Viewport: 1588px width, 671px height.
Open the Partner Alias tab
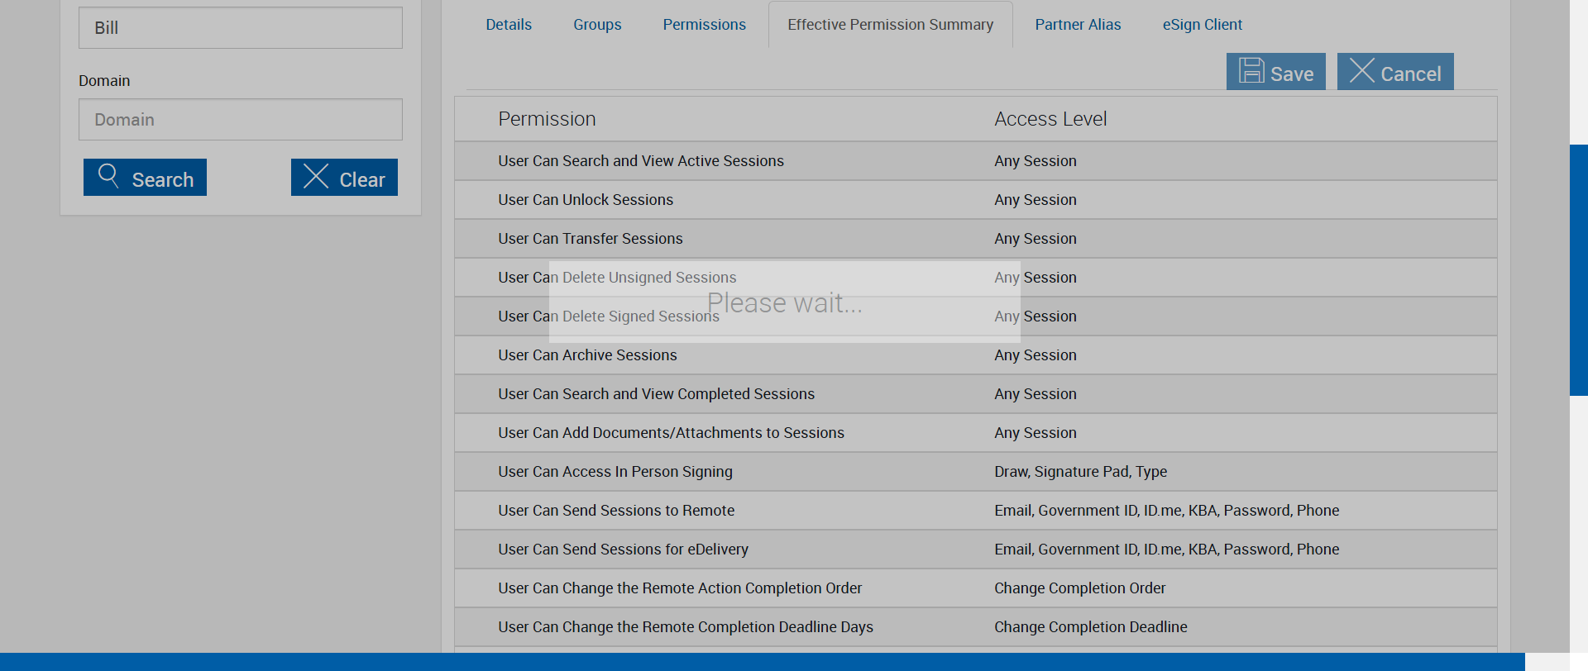[x=1078, y=25]
